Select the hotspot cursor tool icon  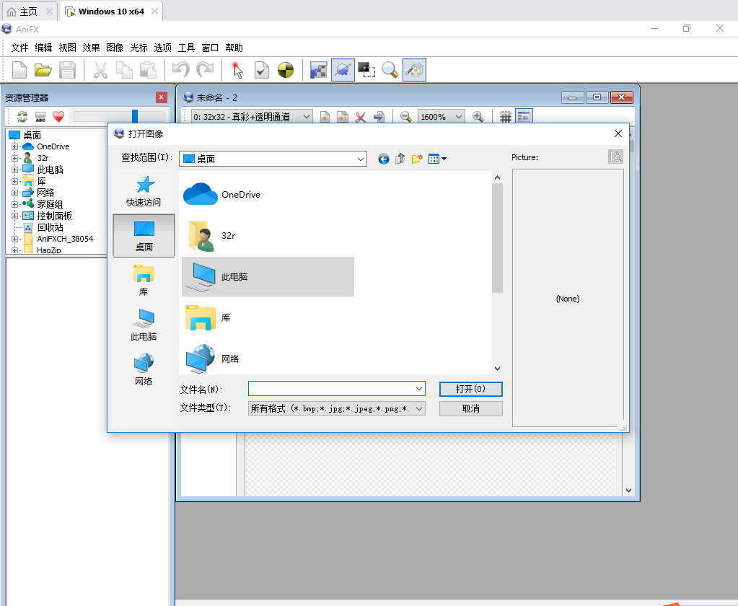(237, 70)
